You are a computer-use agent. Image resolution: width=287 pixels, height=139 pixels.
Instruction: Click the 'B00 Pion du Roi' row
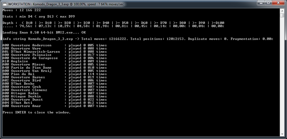(55, 74)
